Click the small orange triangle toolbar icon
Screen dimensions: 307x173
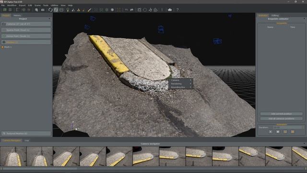click(x=83, y=10)
